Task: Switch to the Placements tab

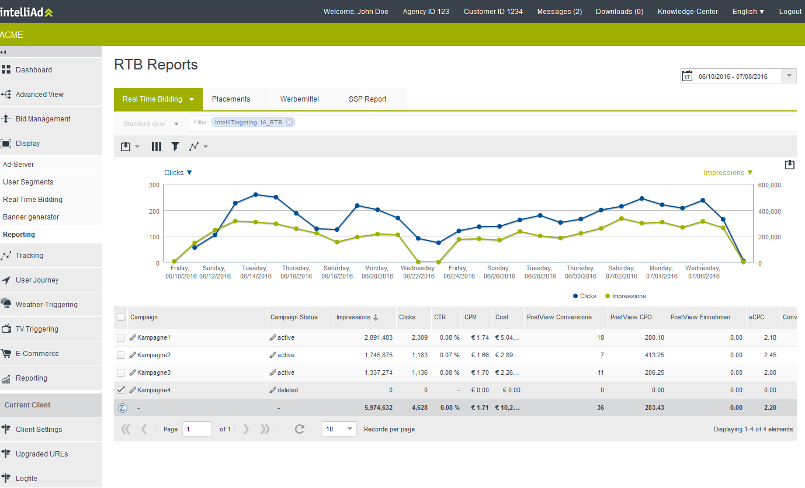Action: [231, 99]
